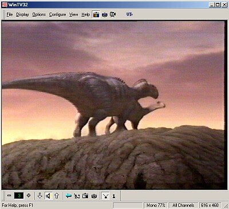229x209 pixels.
Task: Click the For Help, press F1 status text
Action: tap(18, 206)
